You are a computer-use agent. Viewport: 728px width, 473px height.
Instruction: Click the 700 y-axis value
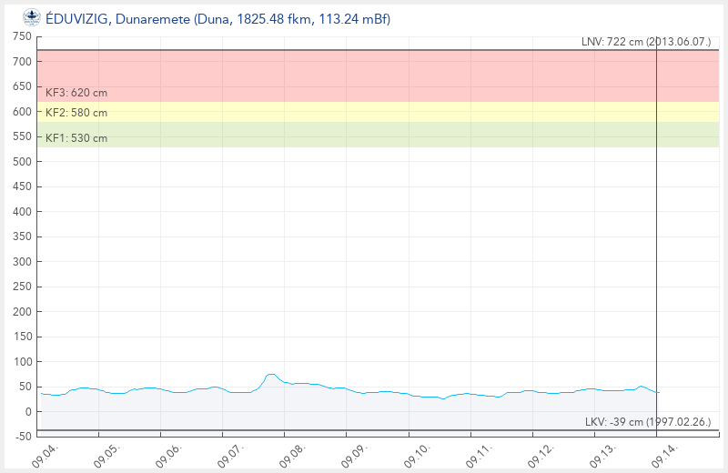(x=22, y=61)
